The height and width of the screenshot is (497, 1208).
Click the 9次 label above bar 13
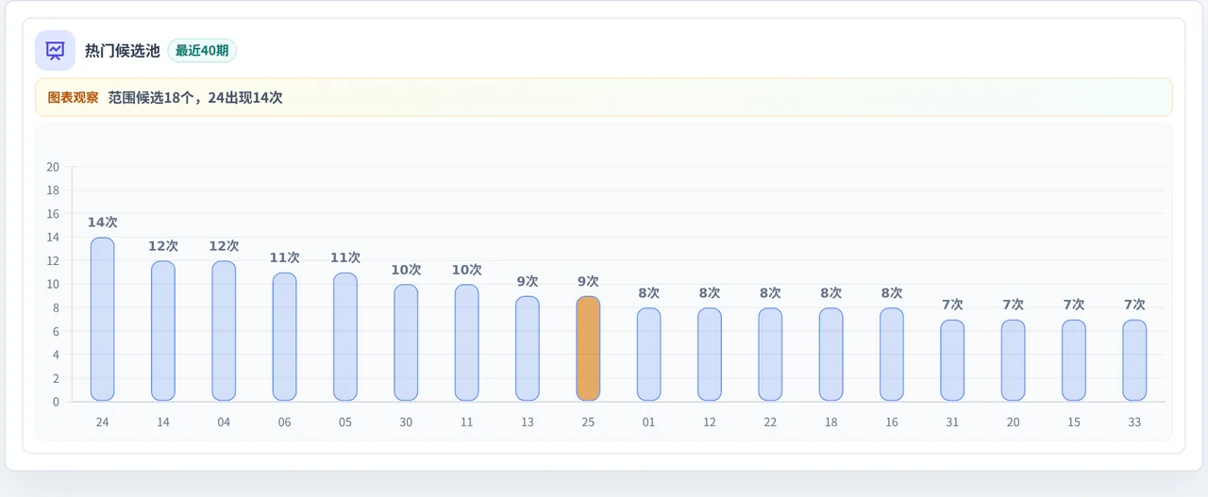[528, 281]
